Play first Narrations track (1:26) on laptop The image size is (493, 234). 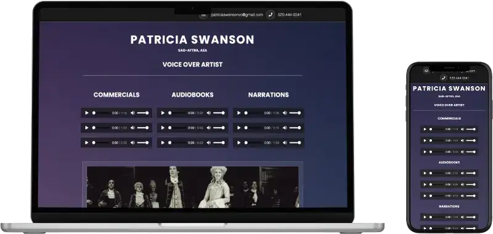click(239, 113)
